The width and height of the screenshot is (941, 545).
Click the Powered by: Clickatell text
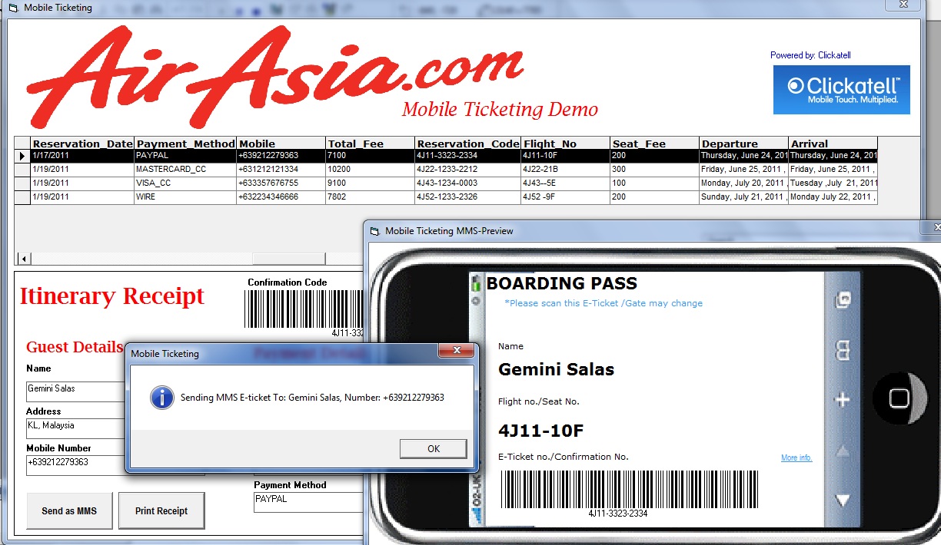tap(810, 55)
